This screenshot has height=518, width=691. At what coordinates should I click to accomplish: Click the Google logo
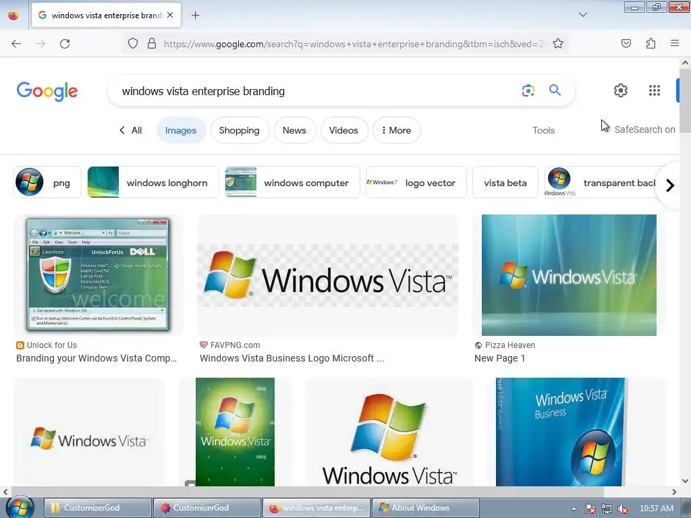click(47, 91)
